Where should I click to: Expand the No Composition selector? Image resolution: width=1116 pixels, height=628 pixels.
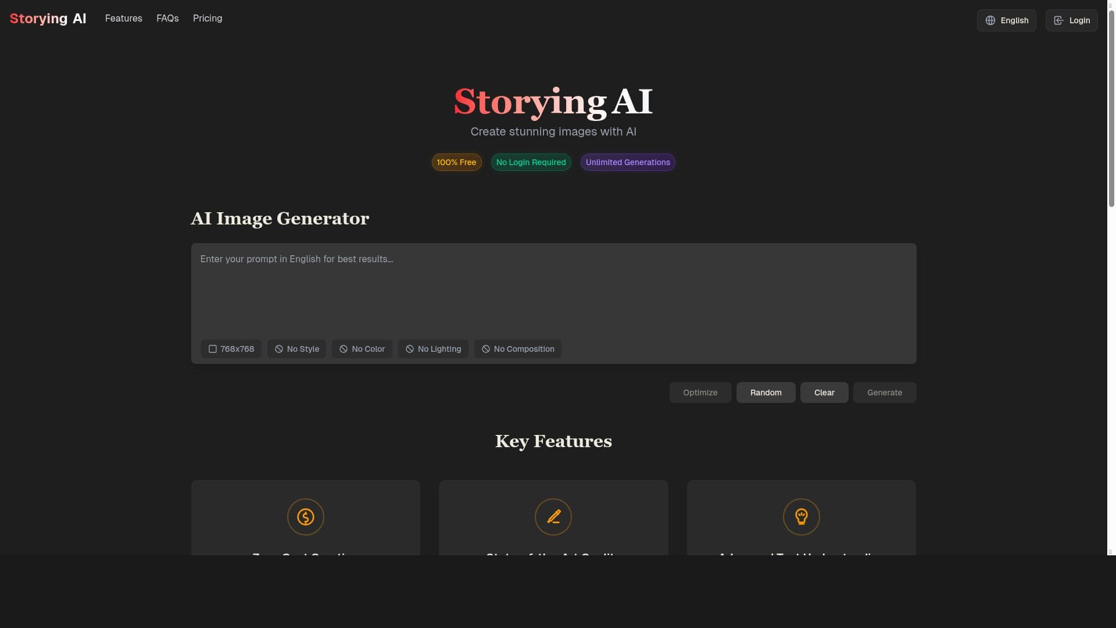[518, 349]
